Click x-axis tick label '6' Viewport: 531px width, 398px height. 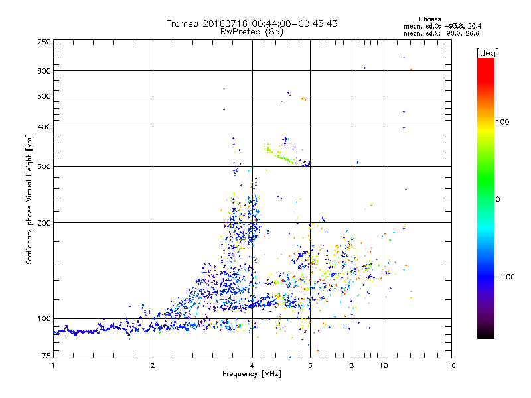(x=310, y=365)
